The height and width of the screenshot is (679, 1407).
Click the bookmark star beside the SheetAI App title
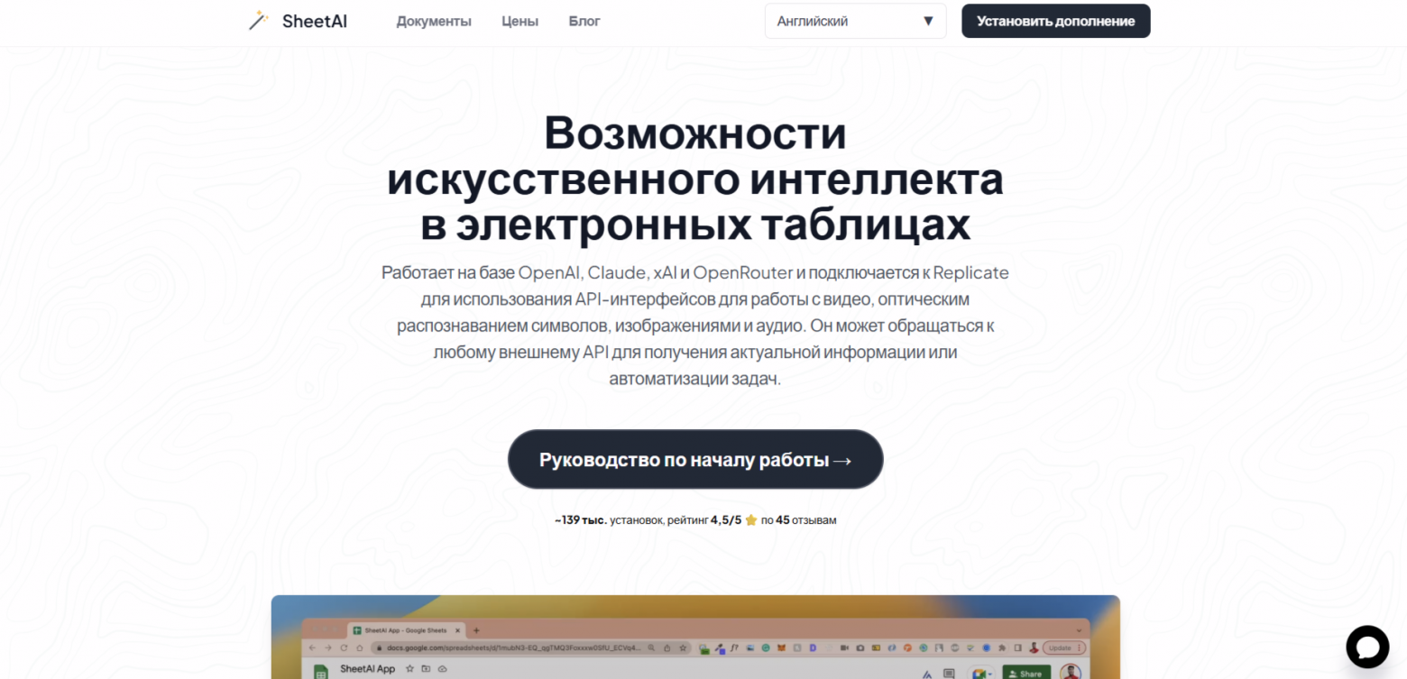[x=409, y=669]
